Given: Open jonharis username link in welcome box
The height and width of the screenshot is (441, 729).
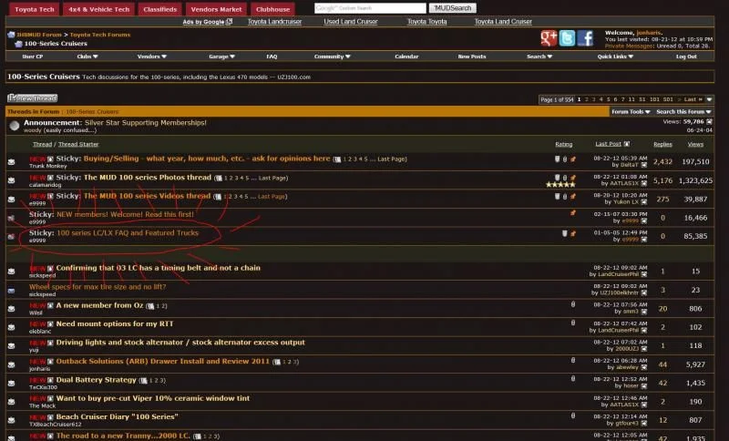Looking at the screenshot, I should tap(648, 33).
